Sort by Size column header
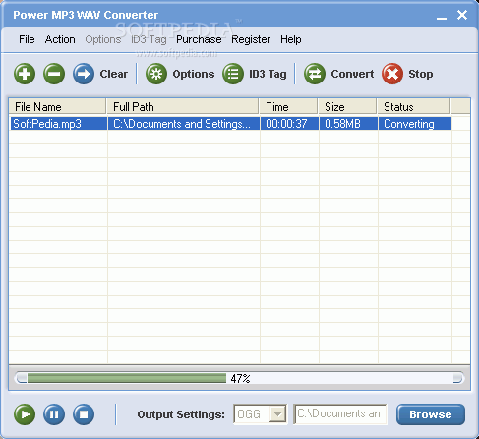The height and width of the screenshot is (439, 479). (347, 107)
